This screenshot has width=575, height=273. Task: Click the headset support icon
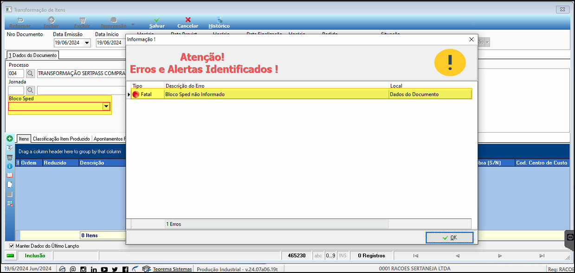point(62,269)
